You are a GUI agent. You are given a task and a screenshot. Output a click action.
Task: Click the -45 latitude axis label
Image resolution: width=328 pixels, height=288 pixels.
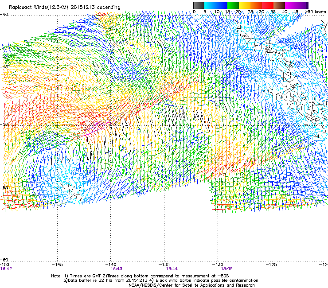point(4,67)
